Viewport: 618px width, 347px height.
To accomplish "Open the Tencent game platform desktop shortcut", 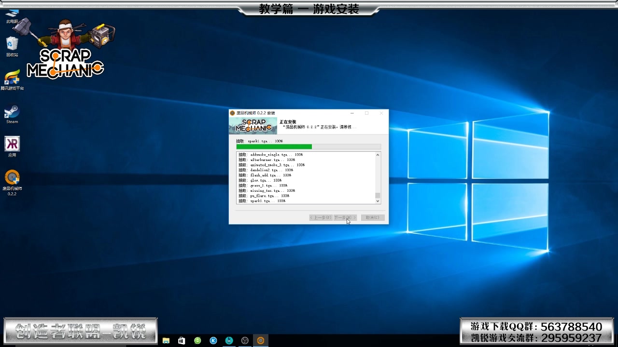I will point(12,80).
